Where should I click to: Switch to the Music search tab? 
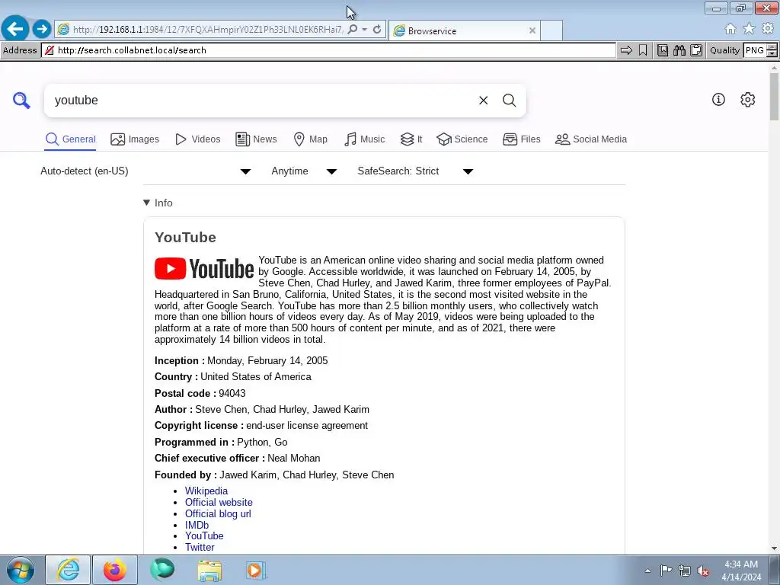[x=365, y=139]
